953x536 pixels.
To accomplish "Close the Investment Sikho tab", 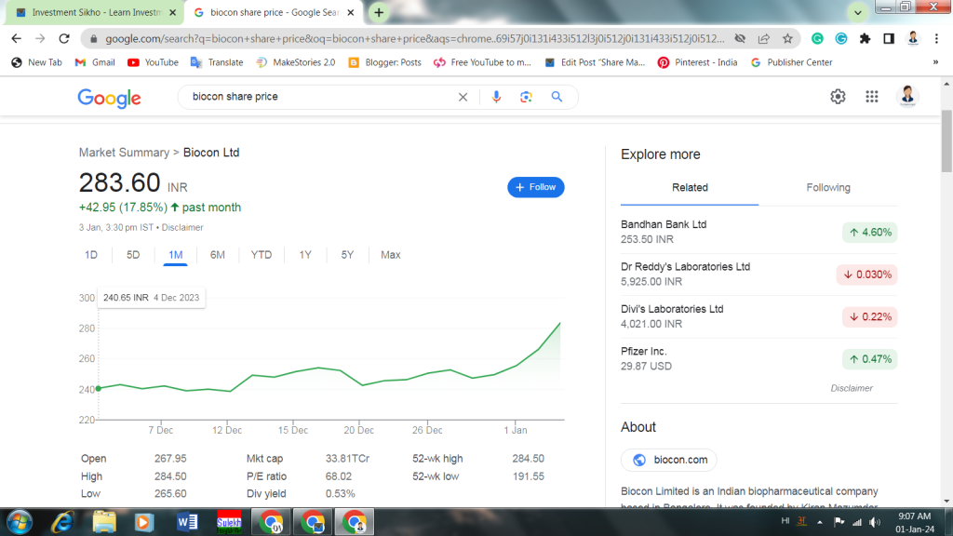I will tap(172, 12).
